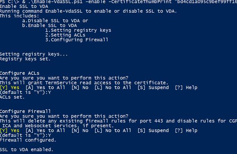Click [L] No to All in ACLs prompt
Screen dimensions: 237x154
[113, 88]
